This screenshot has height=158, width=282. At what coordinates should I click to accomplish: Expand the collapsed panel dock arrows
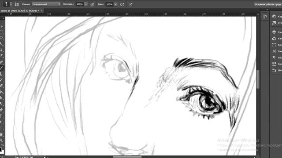coord(267,10)
